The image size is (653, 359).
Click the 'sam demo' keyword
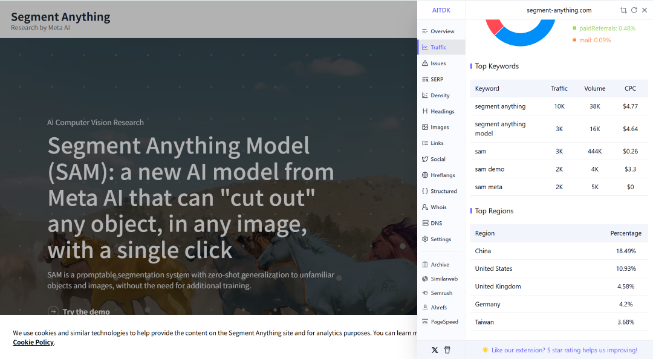coord(489,169)
